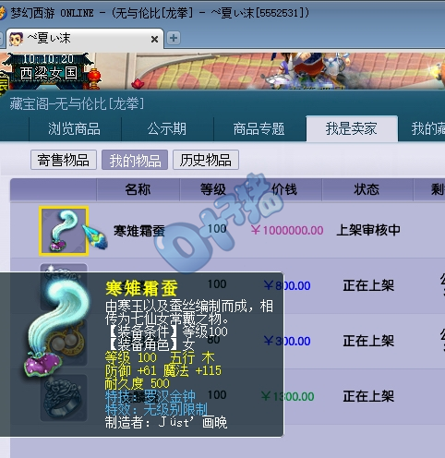
Task: Open the 商品专题 tab
Action: (259, 128)
